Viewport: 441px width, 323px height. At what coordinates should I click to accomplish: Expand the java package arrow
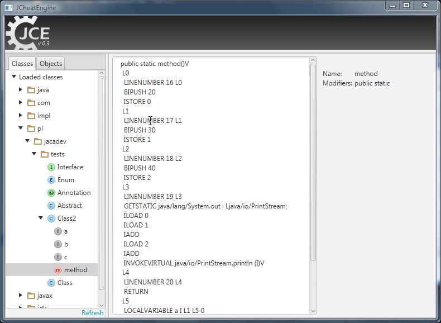pos(21,89)
